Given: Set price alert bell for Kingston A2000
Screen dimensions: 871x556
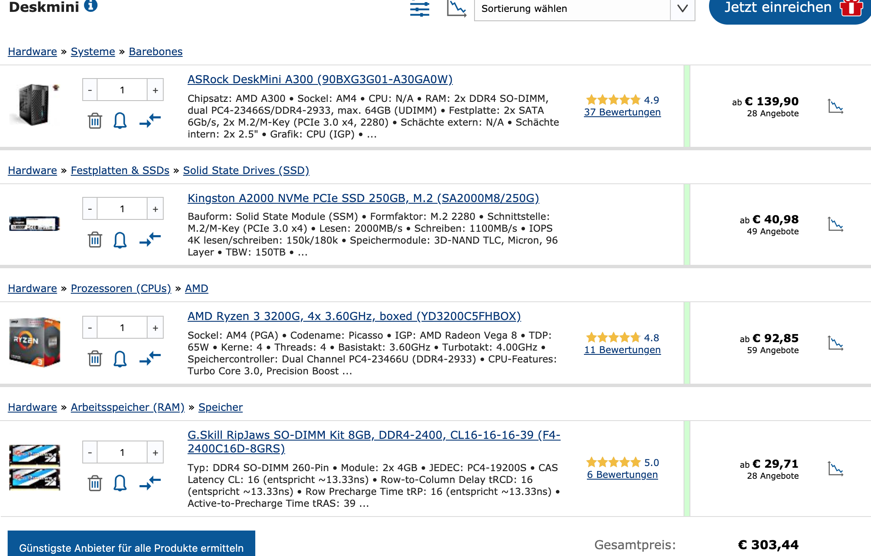Looking at the screenshot, I should (120, 240).
